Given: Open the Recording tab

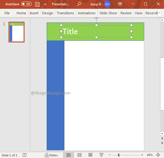Looking at the screenshot, I should pyautogui.click(x=151, y=13).
